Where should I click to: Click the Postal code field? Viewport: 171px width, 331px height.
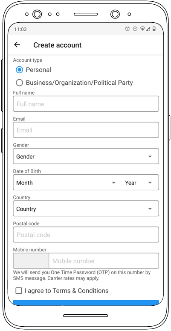click(x=86, y=235)
